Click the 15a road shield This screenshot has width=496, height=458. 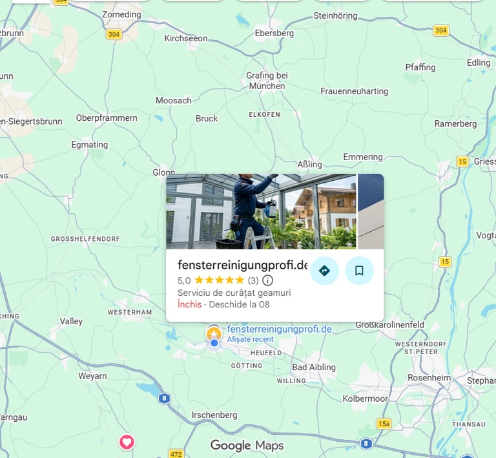[x=384, y=424]
